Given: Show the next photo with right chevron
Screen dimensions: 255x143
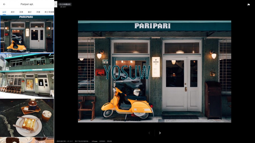Looking at the screenshot, I should (160, 133).
